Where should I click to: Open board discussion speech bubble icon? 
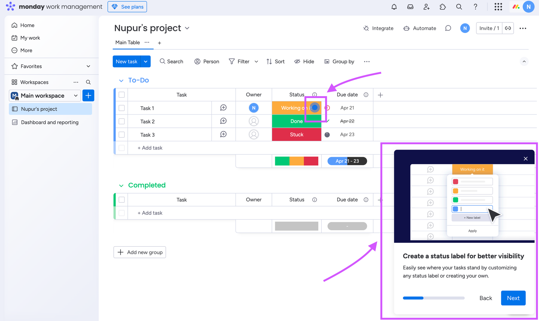(x=448, y=28)
